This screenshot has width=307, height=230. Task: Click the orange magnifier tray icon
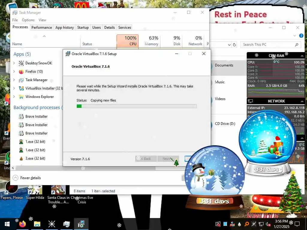pyautogui.click(x=247, y=224)
